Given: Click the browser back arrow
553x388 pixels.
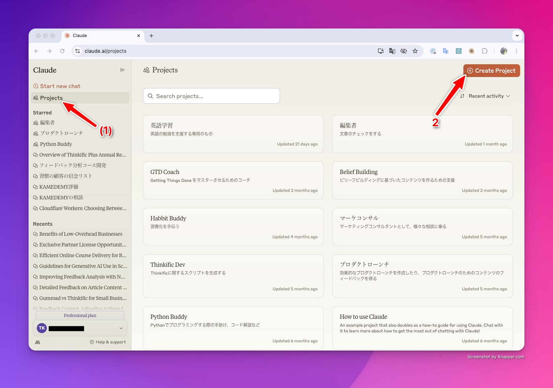Looking at the screenshot, I should (x=36, y=51).
